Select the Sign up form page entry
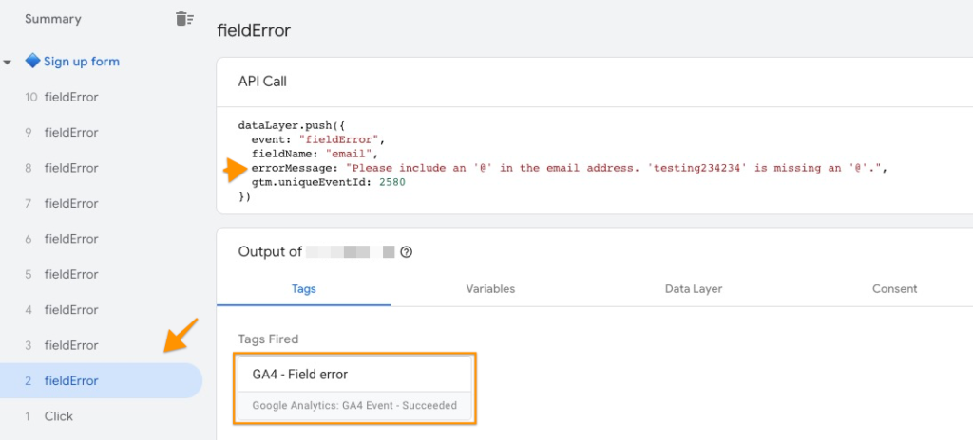This screenshot has height=440, width=973. (x=82, y=62)
